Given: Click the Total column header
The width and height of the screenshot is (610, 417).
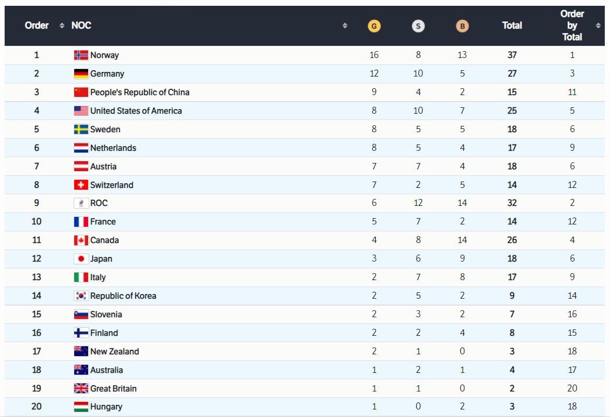Looking at the screenshot, I should 511,26.
